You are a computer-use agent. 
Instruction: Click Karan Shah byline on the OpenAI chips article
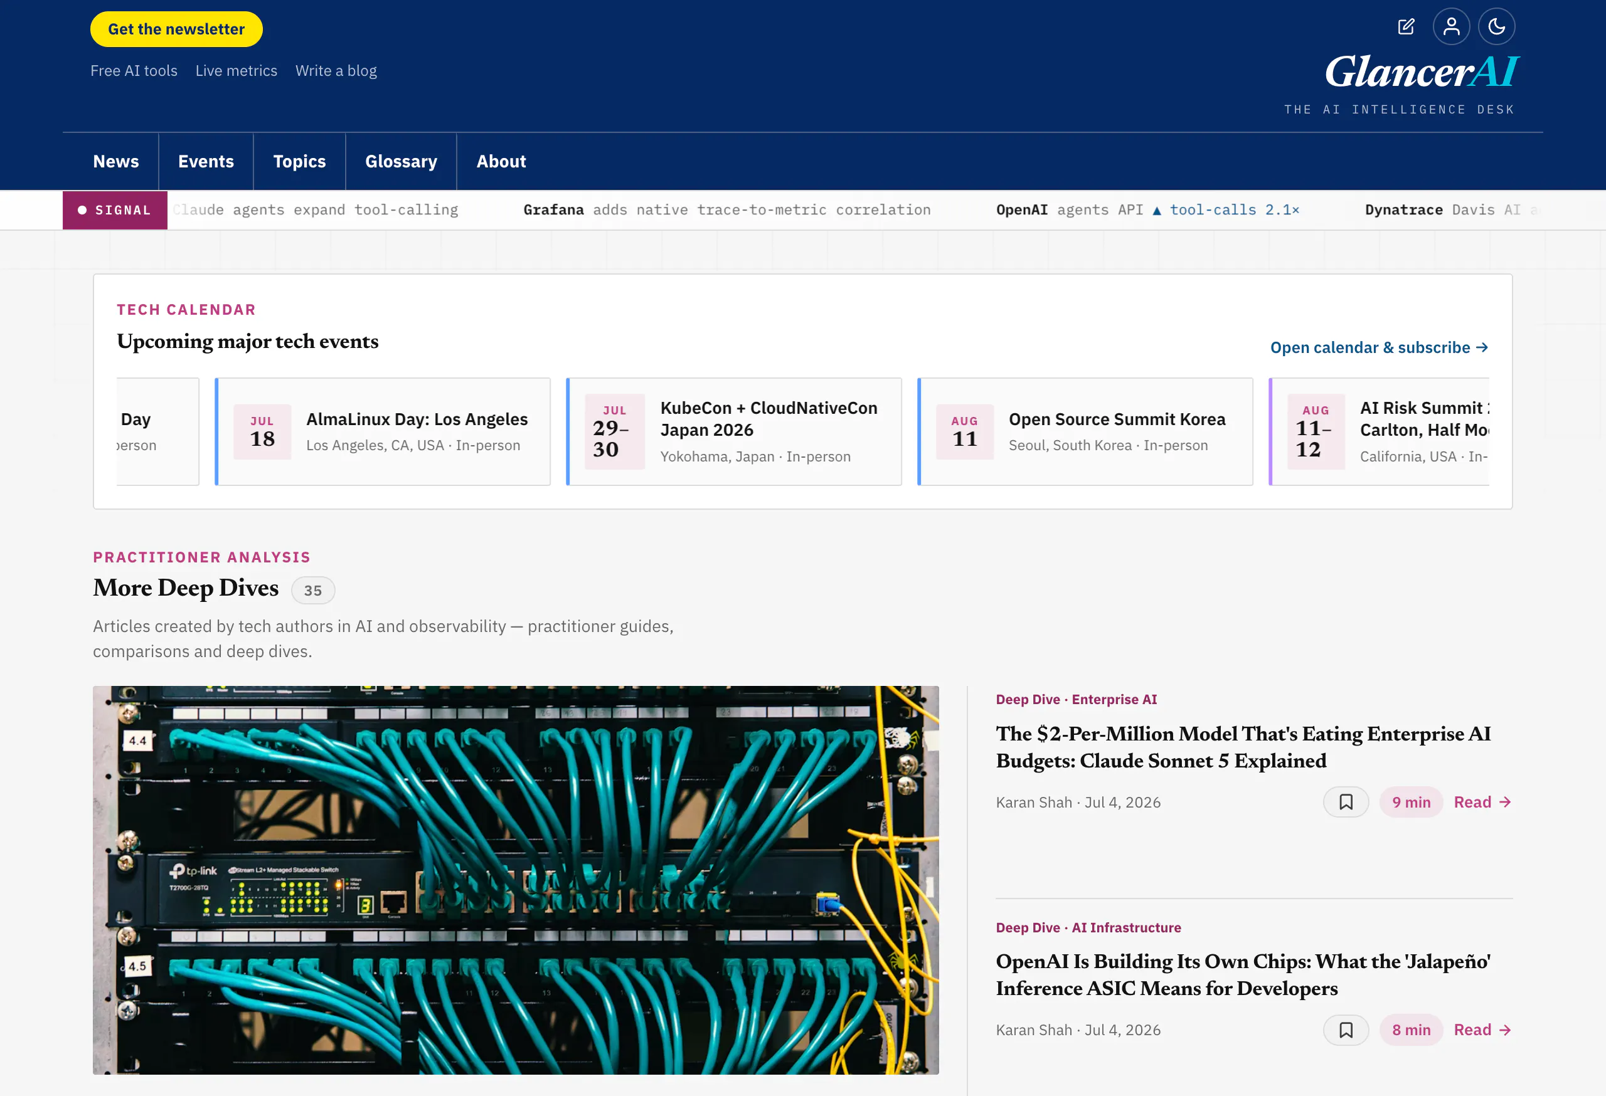click(x=1034, y=1030)
